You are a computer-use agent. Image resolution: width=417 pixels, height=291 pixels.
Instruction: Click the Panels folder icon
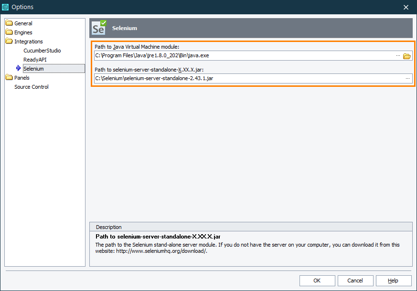point(8,77)
